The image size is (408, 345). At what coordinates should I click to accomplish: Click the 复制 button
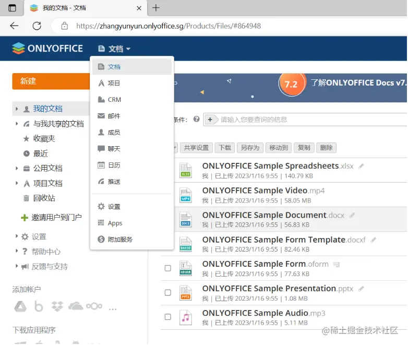coord(304,148)
